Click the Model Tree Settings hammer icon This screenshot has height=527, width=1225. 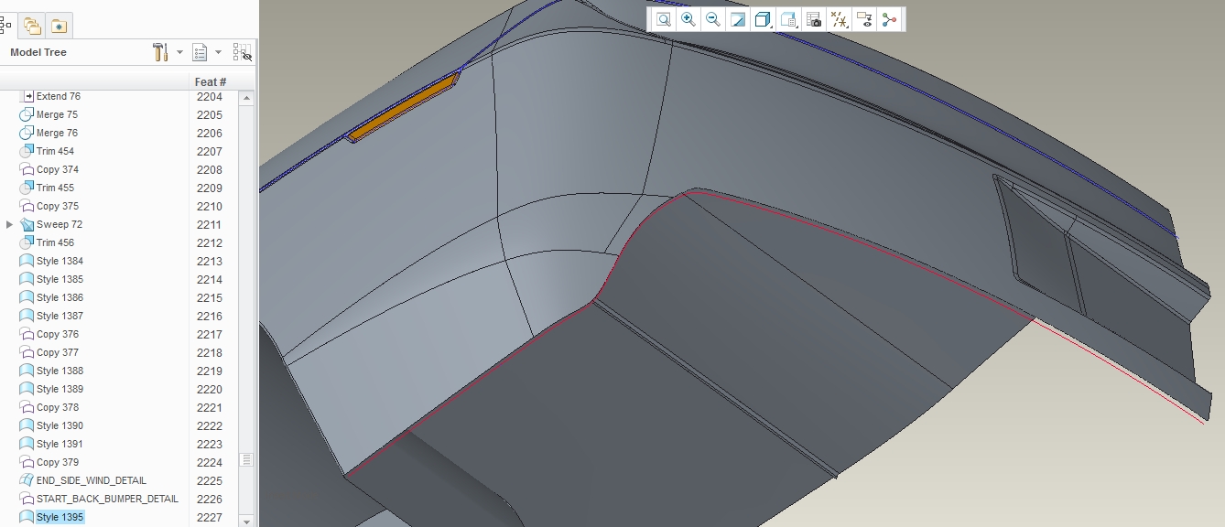pyautogui.click(x=160, y=52)
